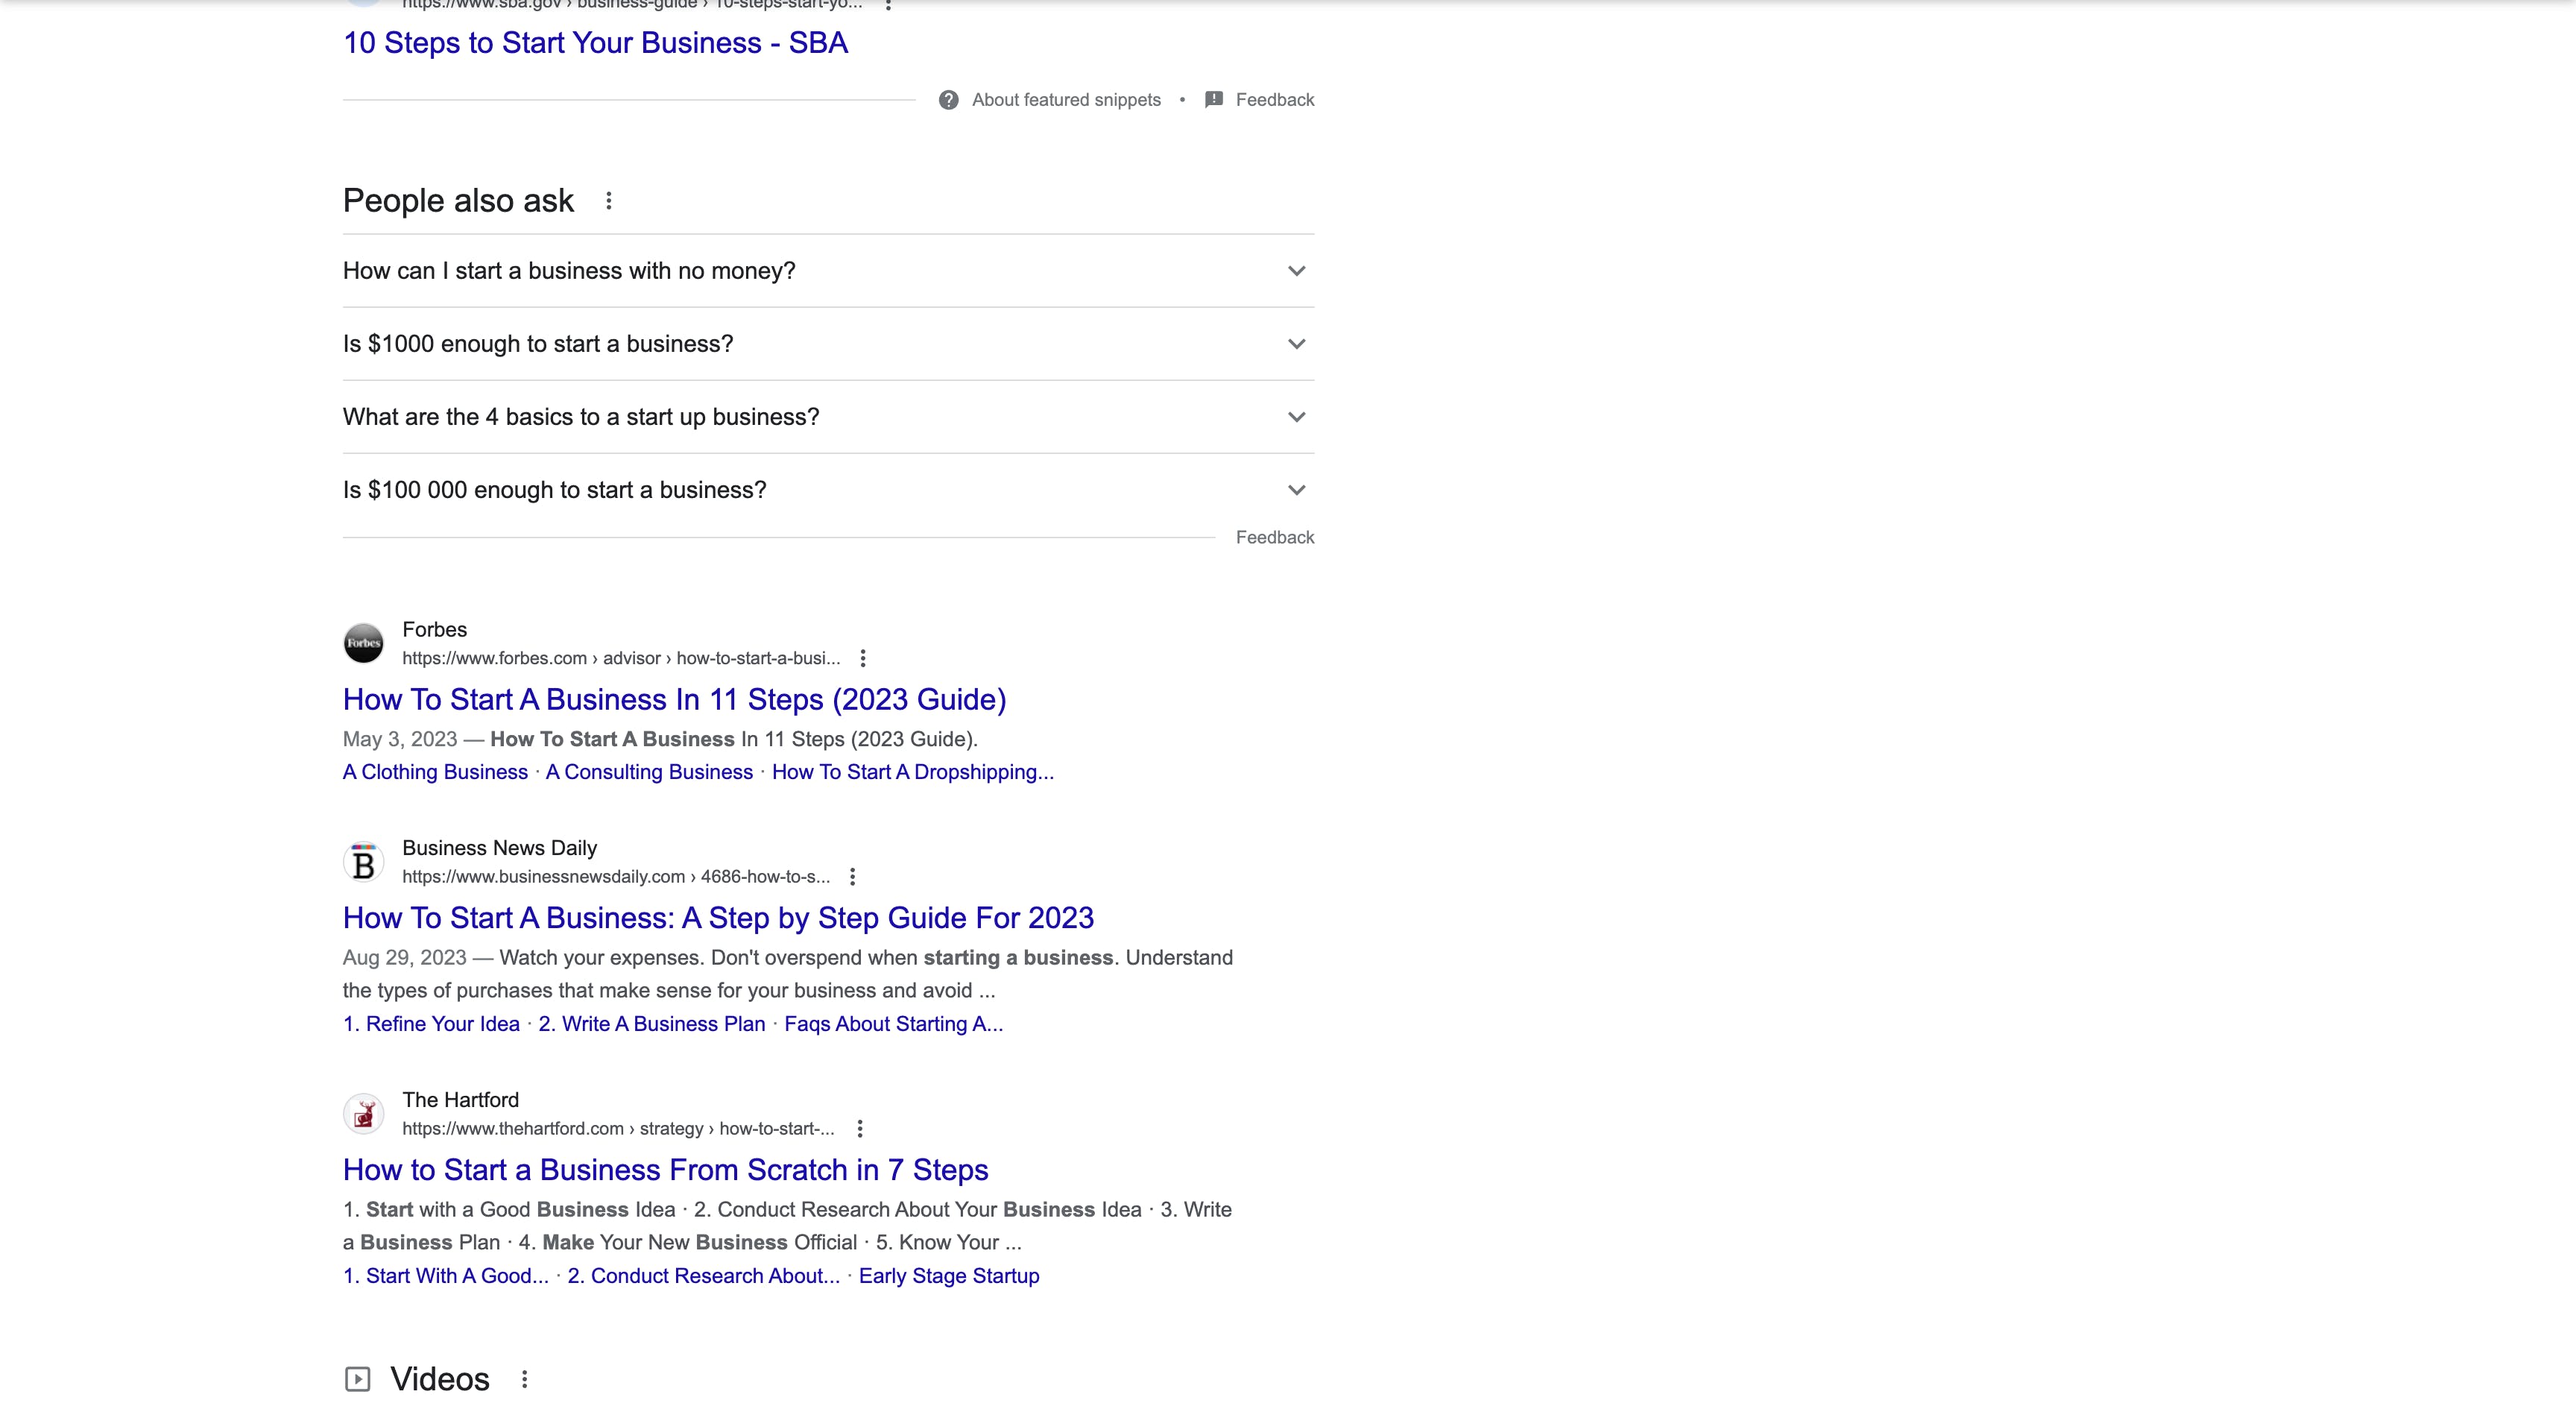Expand 'Is $100 000 enough to start a business?'
Screen dimensions: 2576x1406
(828, 490)
